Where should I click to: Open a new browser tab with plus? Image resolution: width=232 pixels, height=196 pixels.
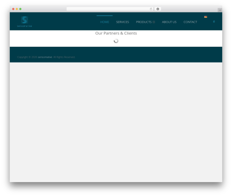point(220,10)
